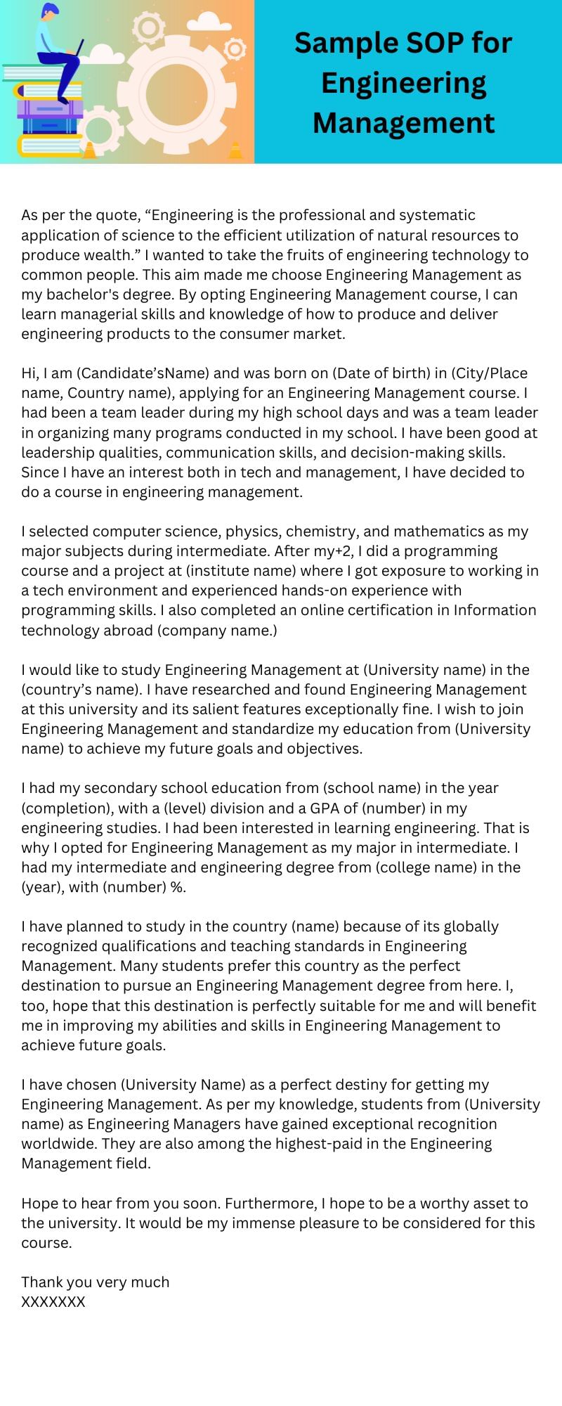Click the white cloud at the banner's top right
The height and width of the screenshot is (1406, 562).
[x=209, y=22]
